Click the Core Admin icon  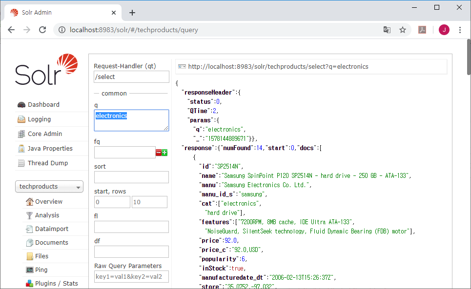21,134
